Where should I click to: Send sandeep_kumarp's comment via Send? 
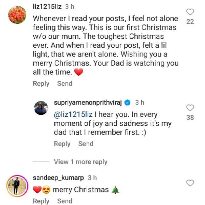tap(65, 201)
